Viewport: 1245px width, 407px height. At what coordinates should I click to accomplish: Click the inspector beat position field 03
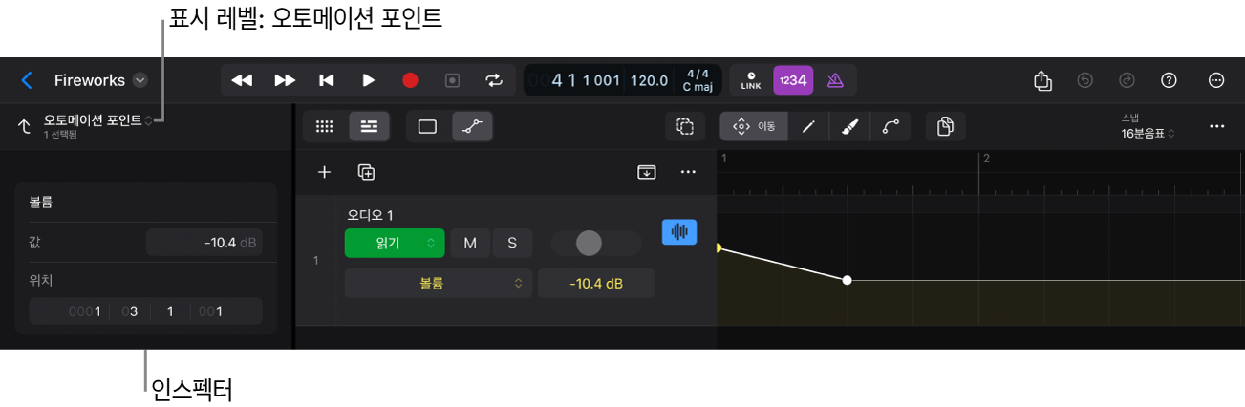[x=129, y=311]
